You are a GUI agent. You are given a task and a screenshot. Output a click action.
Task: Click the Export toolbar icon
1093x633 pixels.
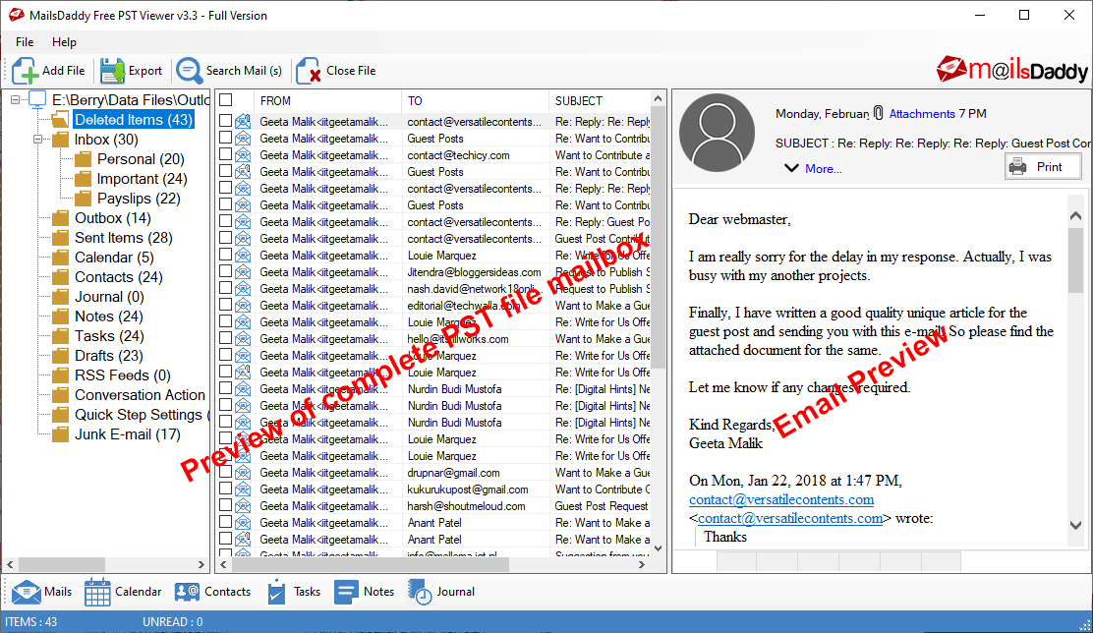click(111, 71)
